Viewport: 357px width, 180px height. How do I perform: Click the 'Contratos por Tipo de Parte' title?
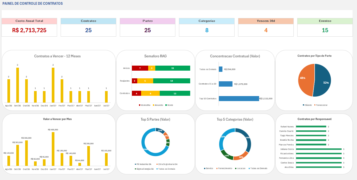tap(314, 56)
